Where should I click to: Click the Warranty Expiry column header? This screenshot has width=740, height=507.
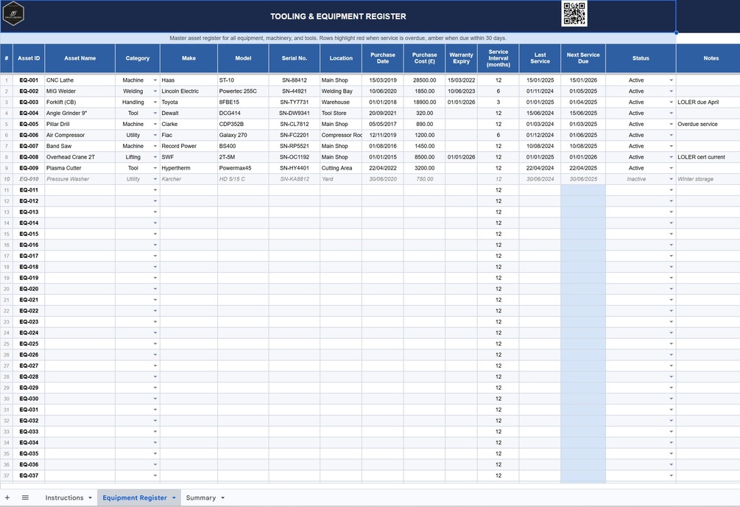(x=461, y=58)
